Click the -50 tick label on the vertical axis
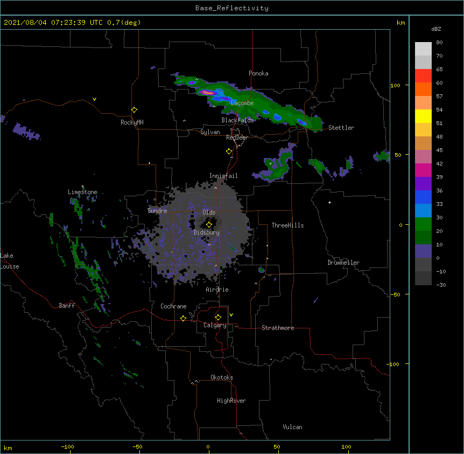The height and width of the screenshot is (454, 464). click(x=395, y=294)
